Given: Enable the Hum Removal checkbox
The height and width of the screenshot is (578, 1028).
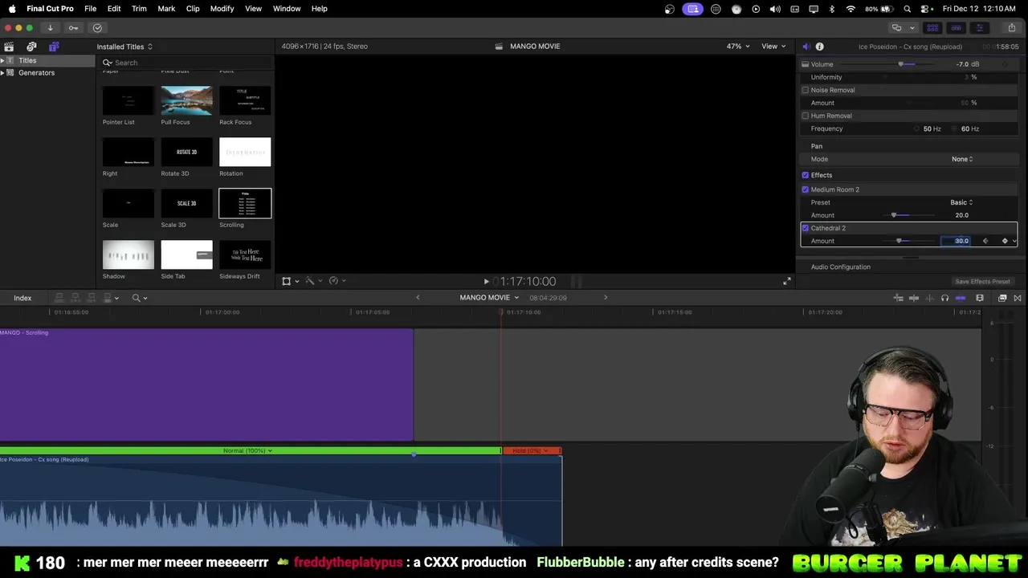Looking at the screenshot, I should coord(806,116).
